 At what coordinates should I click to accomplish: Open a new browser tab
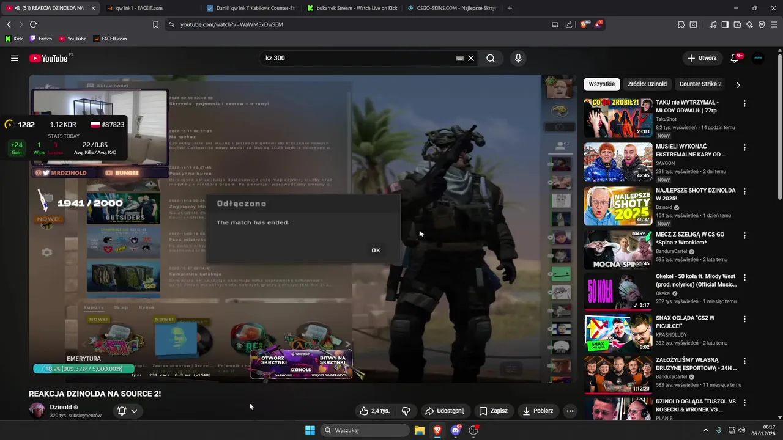pyautogui.click(x=510, y=8)
